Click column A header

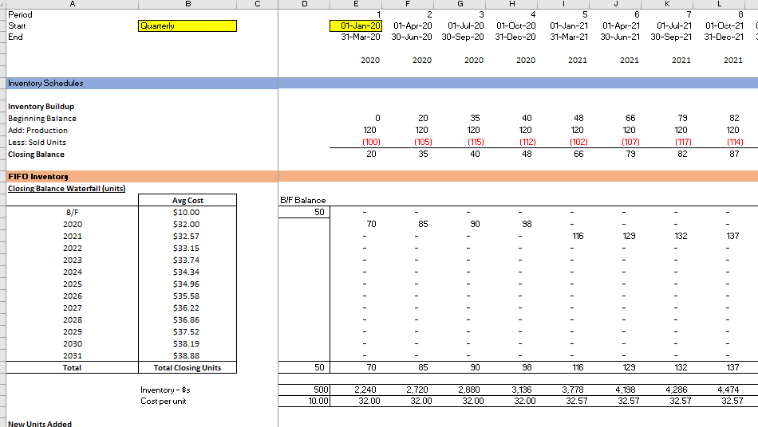point(73,4)
